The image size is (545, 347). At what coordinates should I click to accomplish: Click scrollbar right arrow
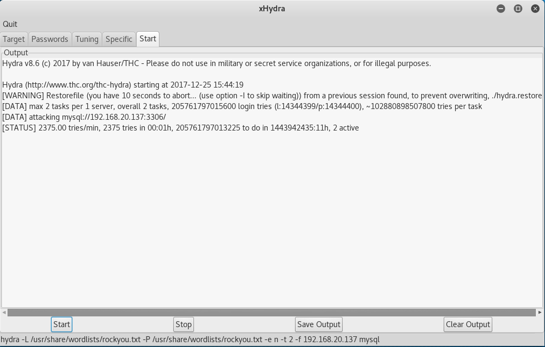[540, 312]
